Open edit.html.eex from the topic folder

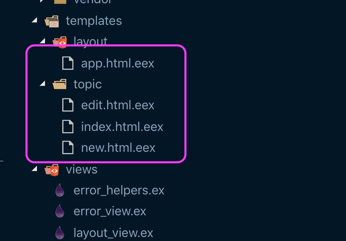point(118,105)
